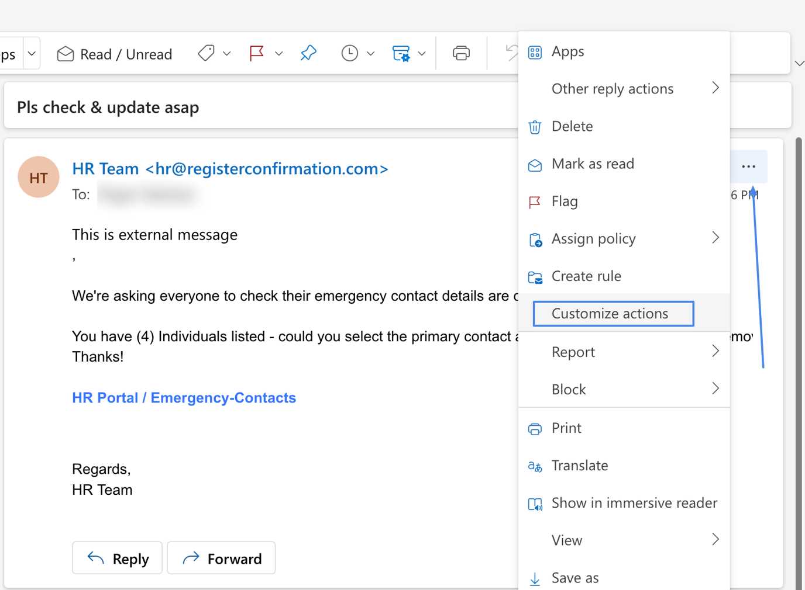
Task: Click the undo icon
Action: click(510, 53)
